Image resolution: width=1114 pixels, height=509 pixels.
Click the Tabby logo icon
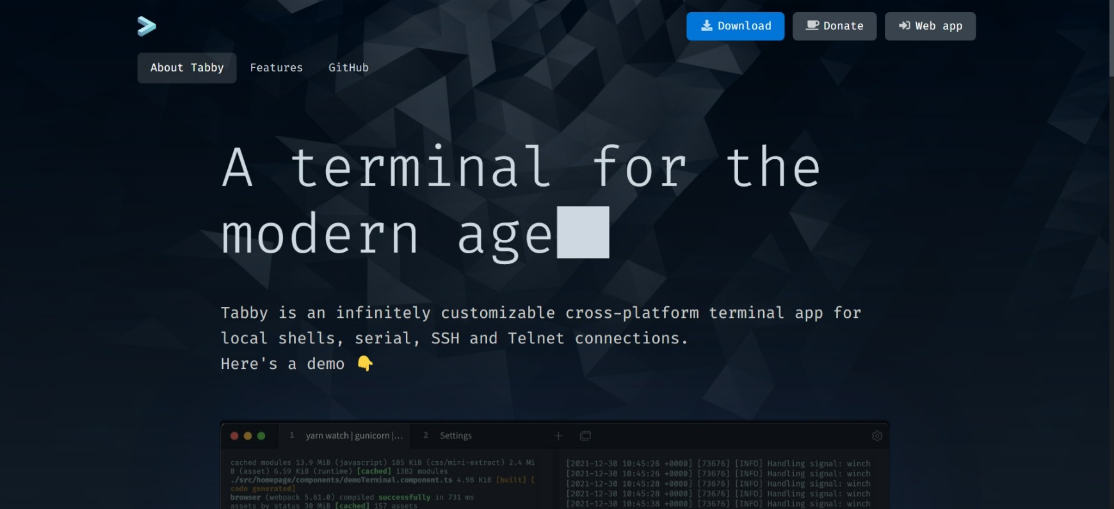point(147,26)
